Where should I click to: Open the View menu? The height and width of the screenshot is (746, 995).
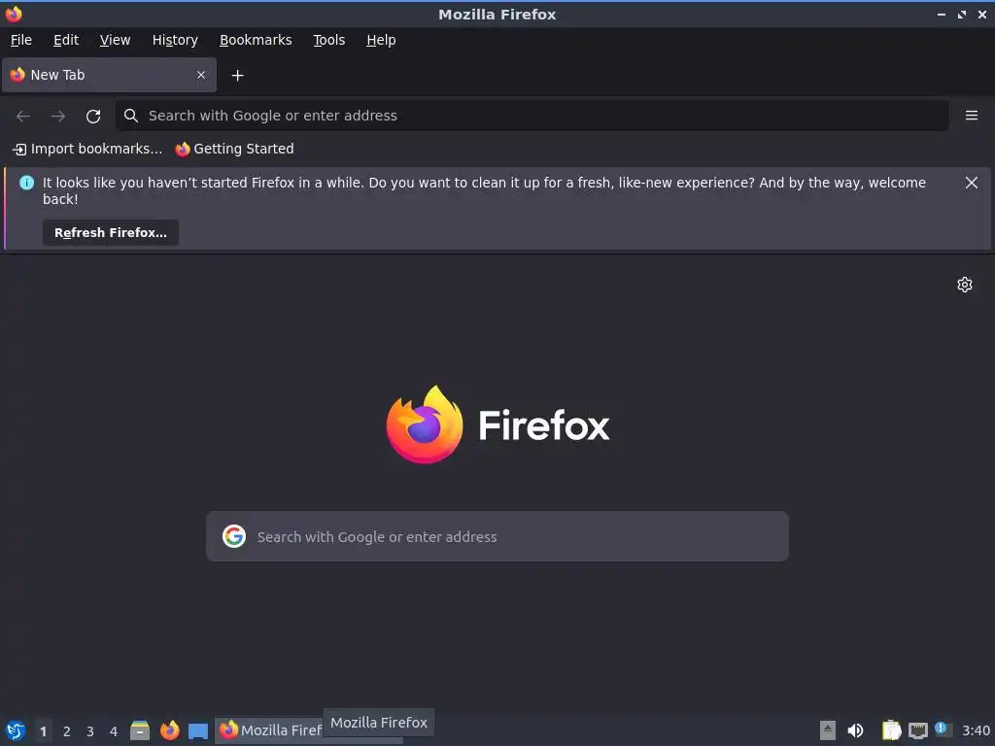(x=115, y=40)
